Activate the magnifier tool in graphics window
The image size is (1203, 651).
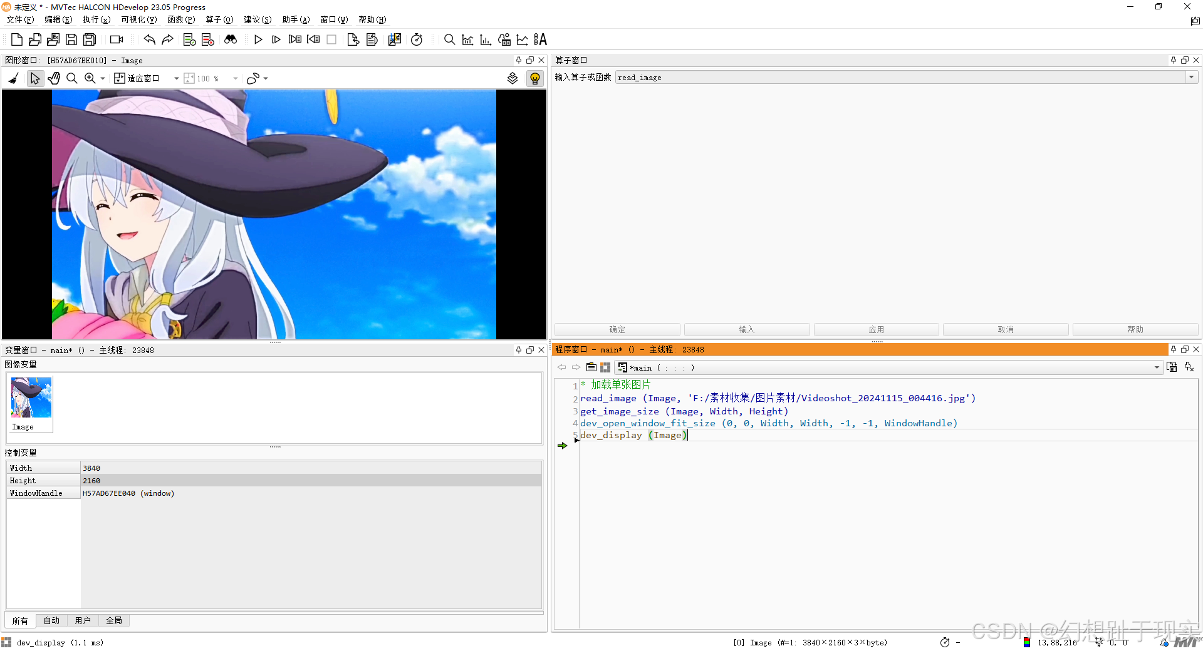point(72,78)
